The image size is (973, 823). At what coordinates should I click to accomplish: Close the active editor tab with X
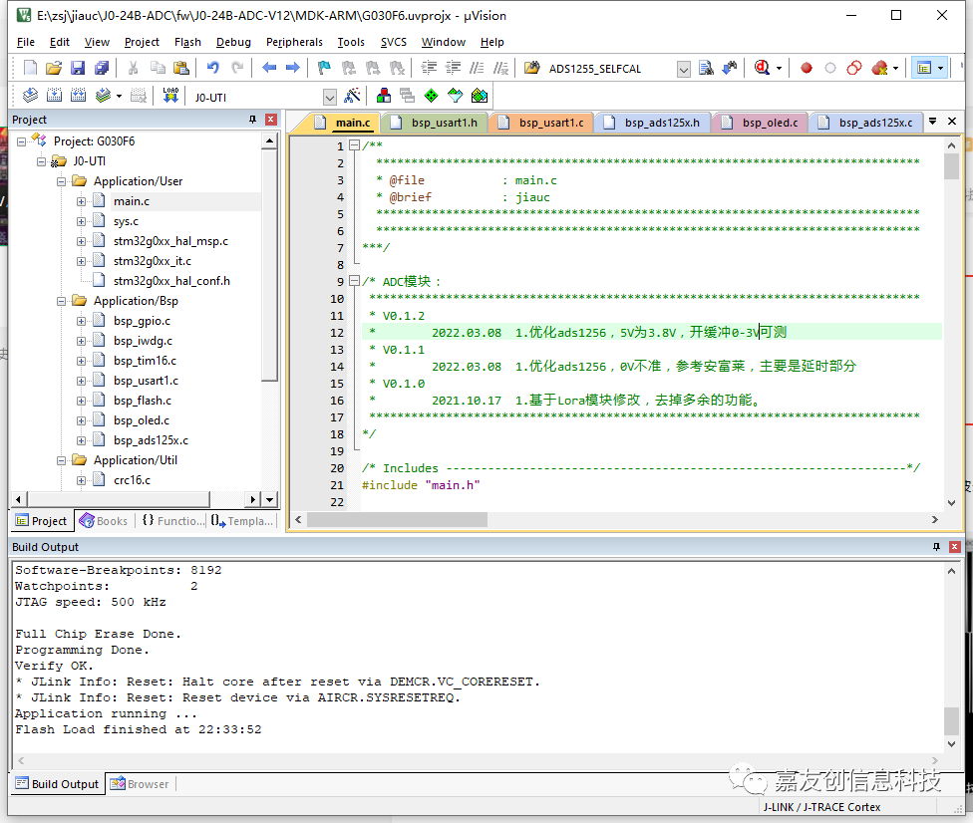(952, 122)
